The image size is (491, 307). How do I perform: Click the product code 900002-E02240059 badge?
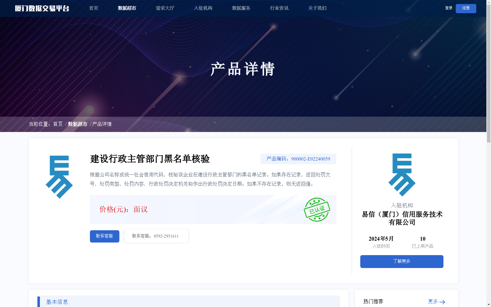pos(298,159)
